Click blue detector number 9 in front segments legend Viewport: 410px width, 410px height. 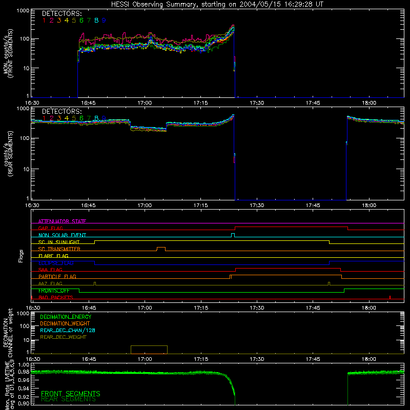tap(104, 20)
